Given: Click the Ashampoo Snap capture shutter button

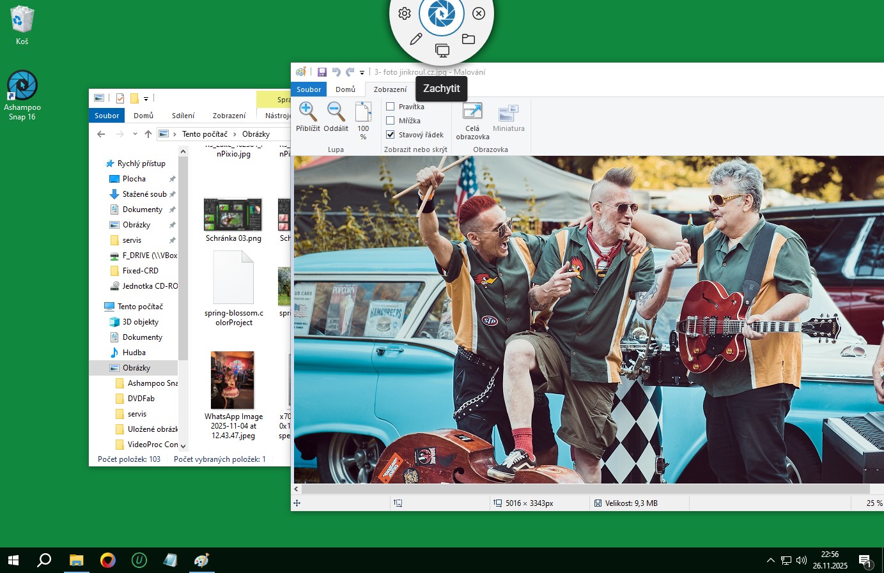Looking at the screenshot, I should (441, 13).
